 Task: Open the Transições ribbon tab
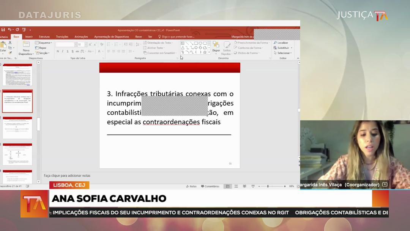pyautogui.click(x=62, y=37)
